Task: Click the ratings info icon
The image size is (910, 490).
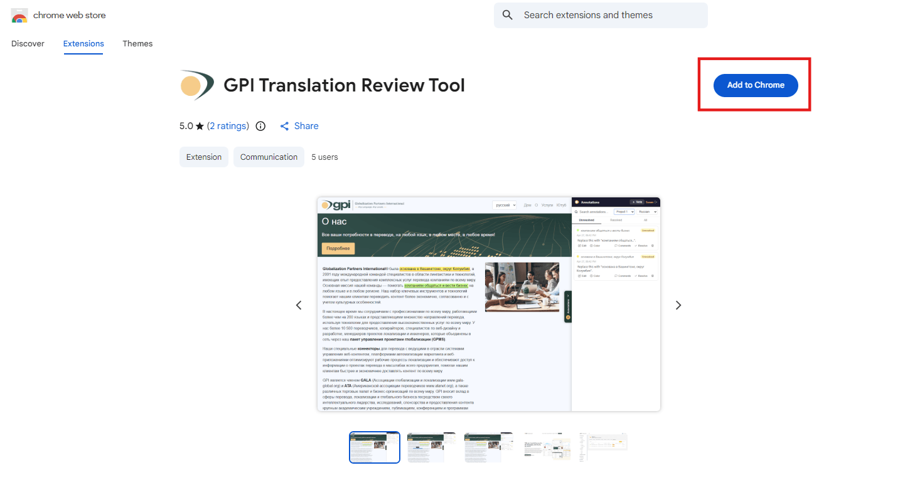Action: coord(260,126)
